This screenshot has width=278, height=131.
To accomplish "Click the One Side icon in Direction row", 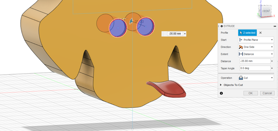I will pos(241,47).
